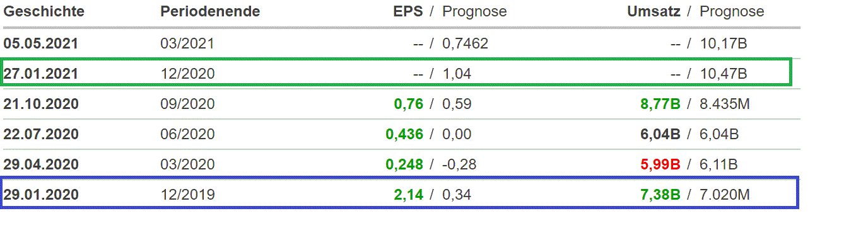The height and width of the screenshot is (240, 868).
Task: Click the EPS forecast 0,7462
Action: (x=466, y=43)
